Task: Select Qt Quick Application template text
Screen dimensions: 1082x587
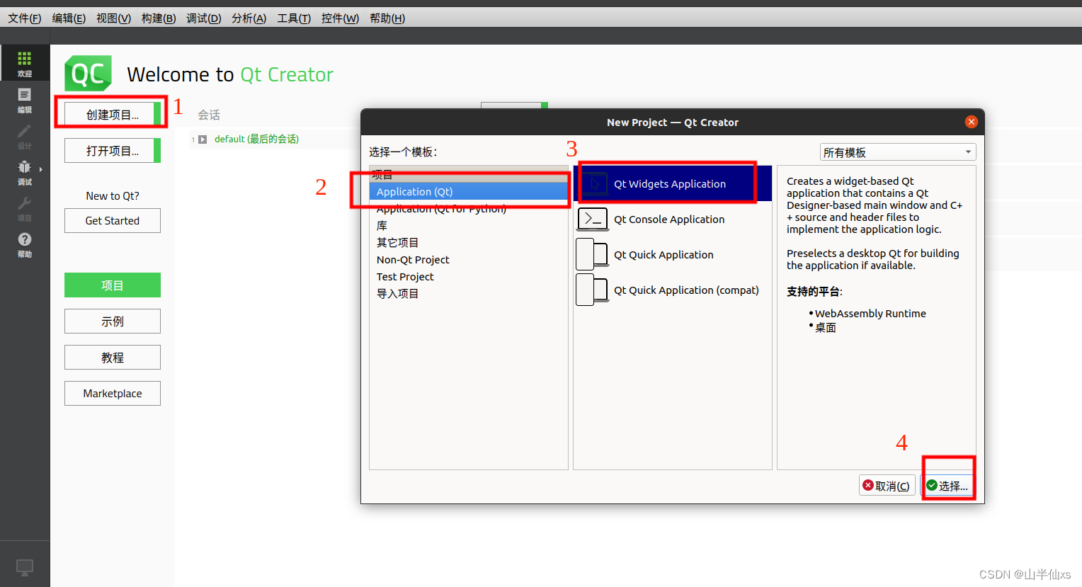Action: (664, 255)
